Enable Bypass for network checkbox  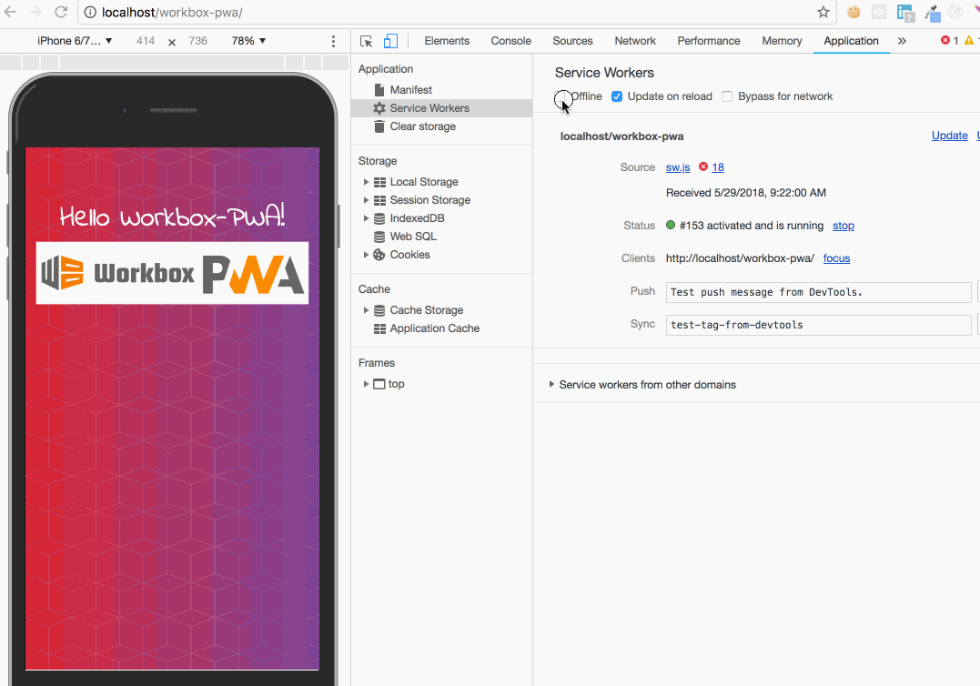[x=727, y=96]
